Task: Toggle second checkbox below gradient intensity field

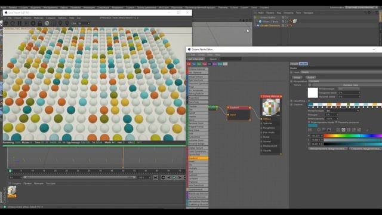Action: [337, 122]
